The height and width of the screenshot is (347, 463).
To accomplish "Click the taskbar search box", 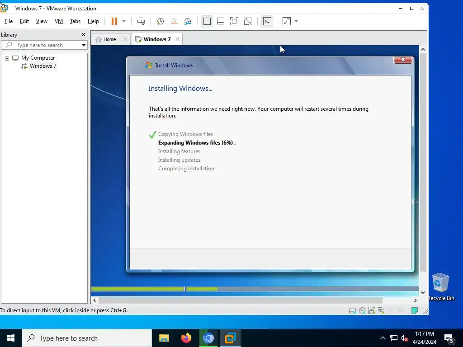I will [x=87, y=338].
